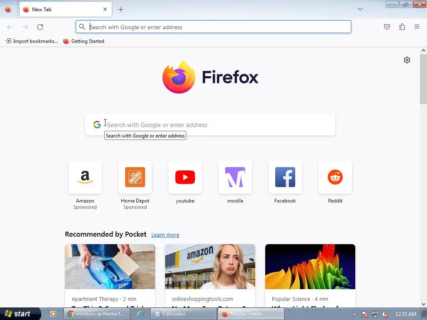Open new tab personalize gear icon
427x320 pixels.
tap(407, 60)
